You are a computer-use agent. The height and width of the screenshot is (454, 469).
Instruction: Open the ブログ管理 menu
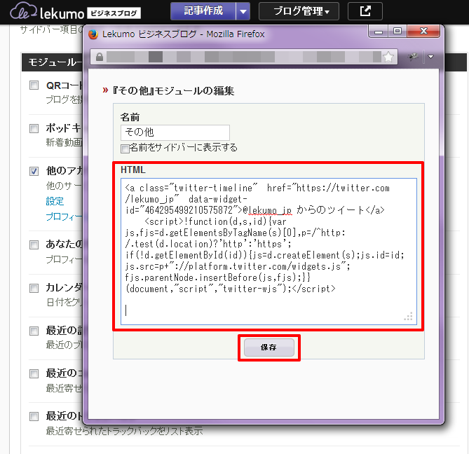coord(299,11)
